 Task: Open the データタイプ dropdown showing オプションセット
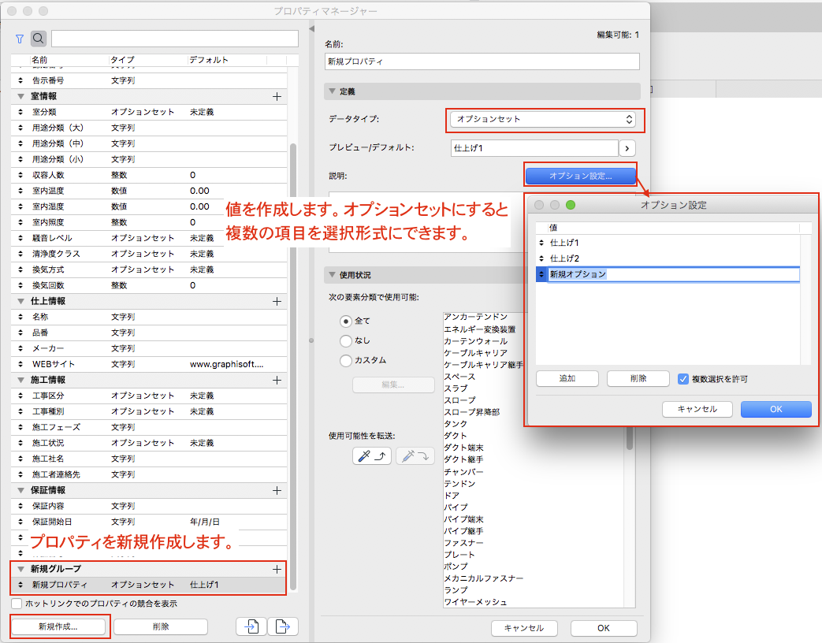(542, 120)
